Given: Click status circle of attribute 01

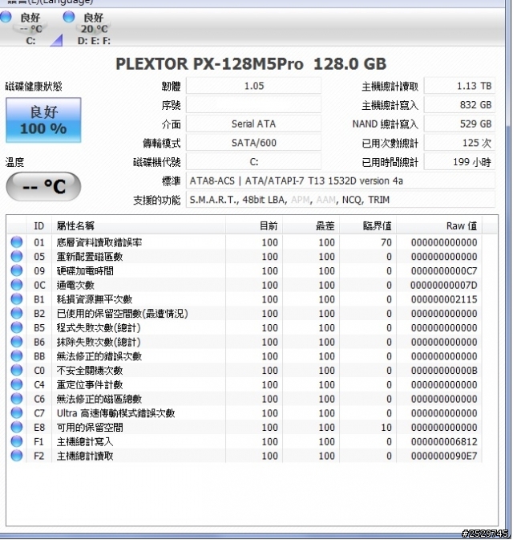Looking at the screenshot, I should tap(17, 242).
